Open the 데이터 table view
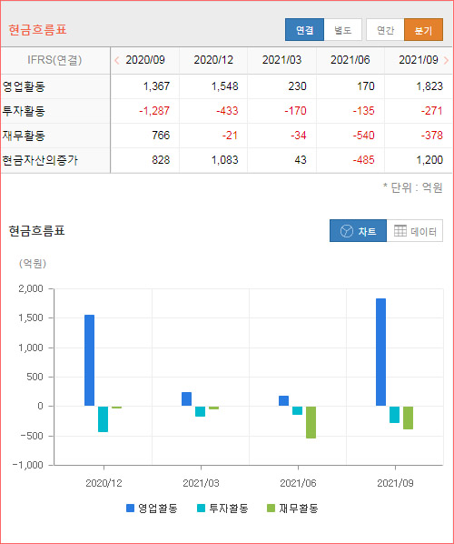This screenshot has height=544, width=454. click(x=415, y=231)
